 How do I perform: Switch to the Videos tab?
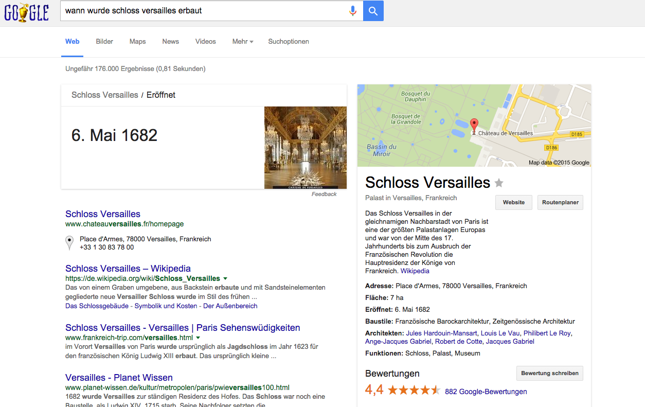pos(206,42)
